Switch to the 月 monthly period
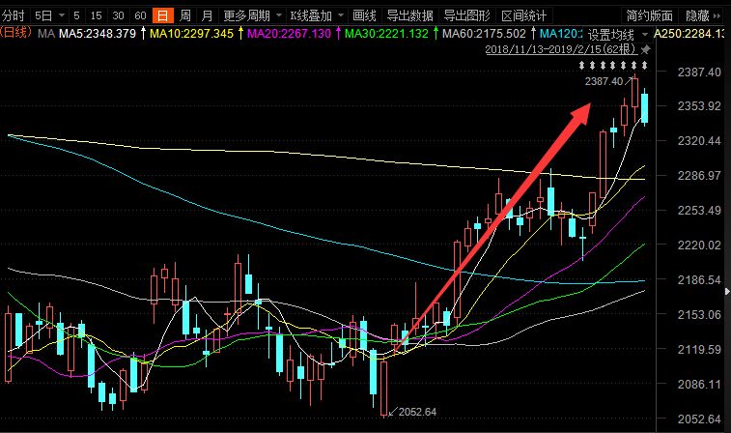 click(x=207, y=15)
